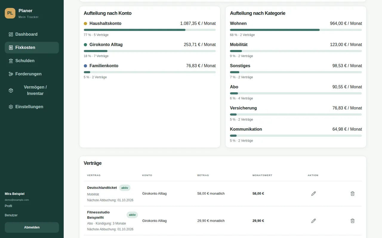Click the aktiv badge for Fitnessstudio Beispielfit
Viewport: 382px width, 238px height.
point(132,215)
